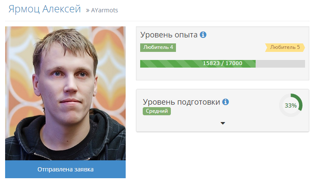Click the AYarmots username link
Viewport: 314px width, 185px height.
[104, 10]
